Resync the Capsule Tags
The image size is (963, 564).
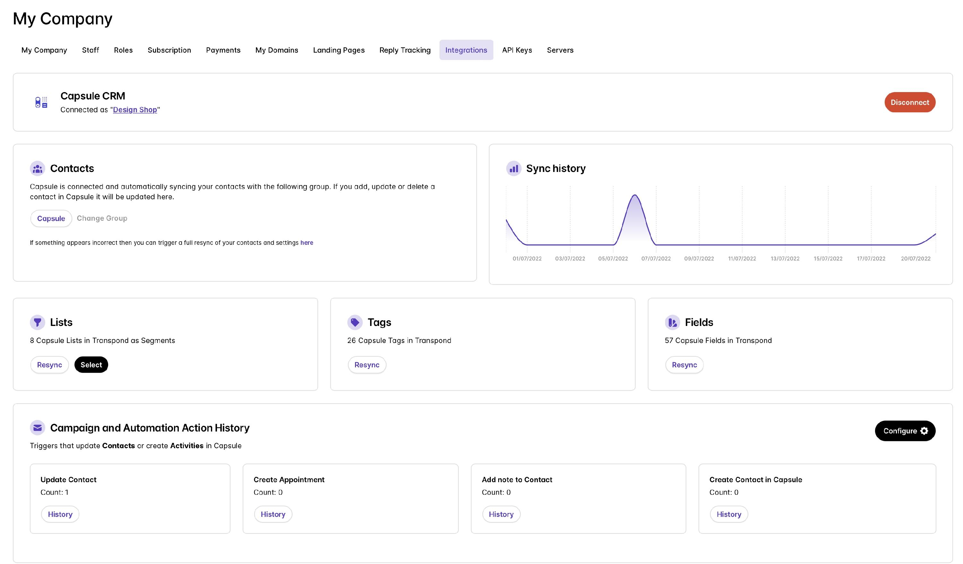tap(367, 365)
